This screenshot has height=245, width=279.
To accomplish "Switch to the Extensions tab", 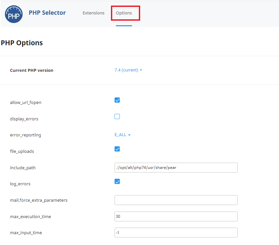I will 94,13.
